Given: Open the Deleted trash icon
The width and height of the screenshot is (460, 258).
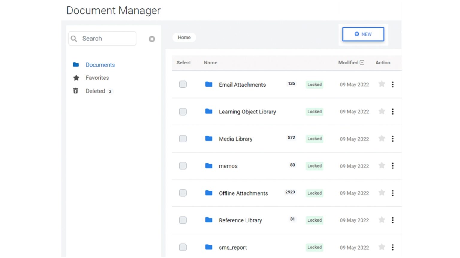Looking at the screenshot, I should tap(75, 91).
